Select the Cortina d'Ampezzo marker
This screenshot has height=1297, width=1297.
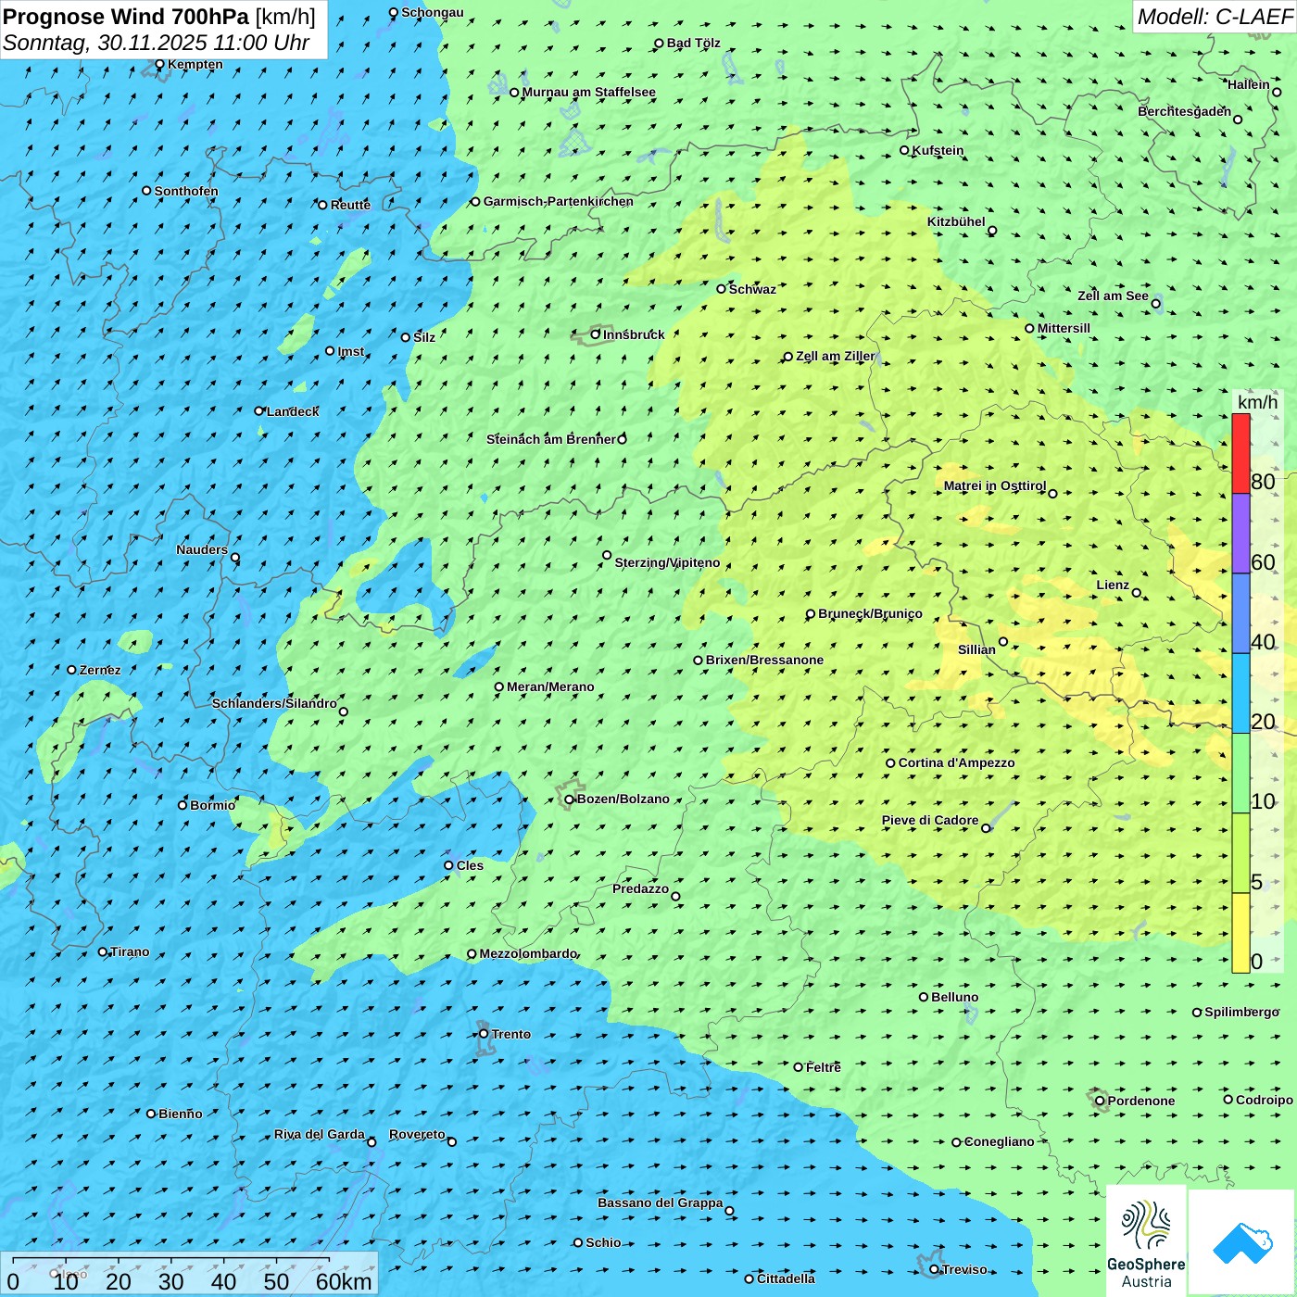tap(890, 763)
